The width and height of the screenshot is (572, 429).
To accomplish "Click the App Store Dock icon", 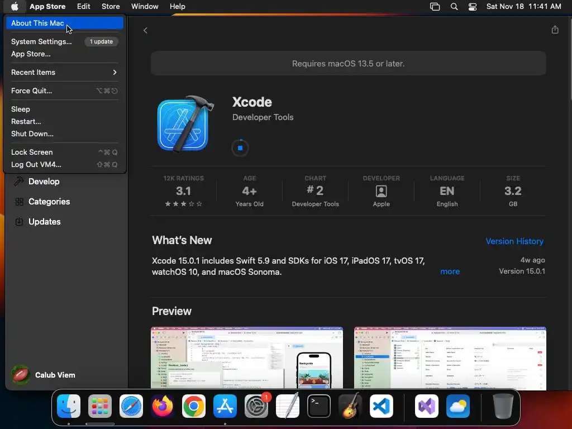I will point(225,406).
